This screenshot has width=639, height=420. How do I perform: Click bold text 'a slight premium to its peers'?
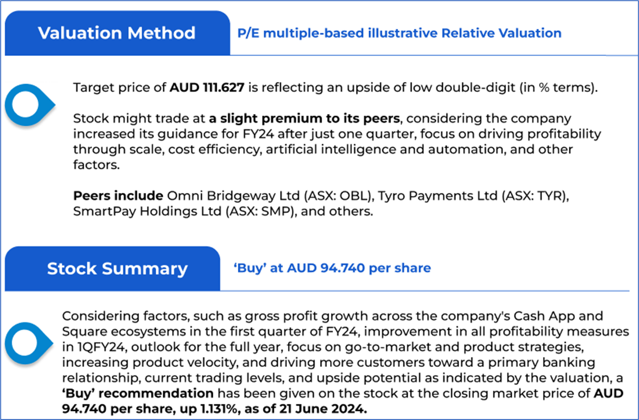point(304,119)
